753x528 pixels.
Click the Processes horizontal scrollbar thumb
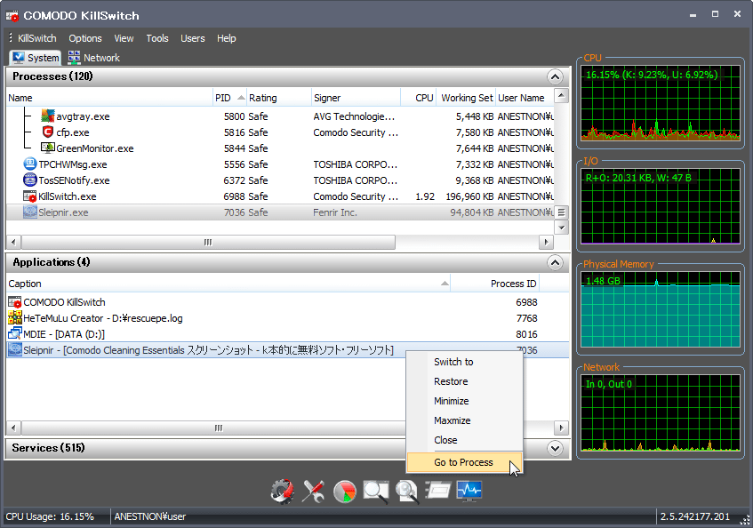pos(208,243)
